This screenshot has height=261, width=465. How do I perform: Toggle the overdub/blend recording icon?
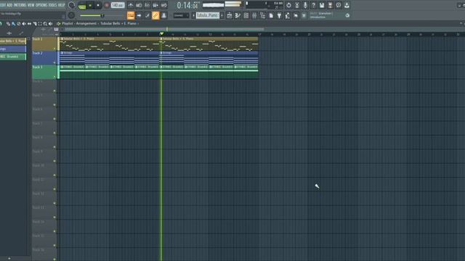coord(155,5)
